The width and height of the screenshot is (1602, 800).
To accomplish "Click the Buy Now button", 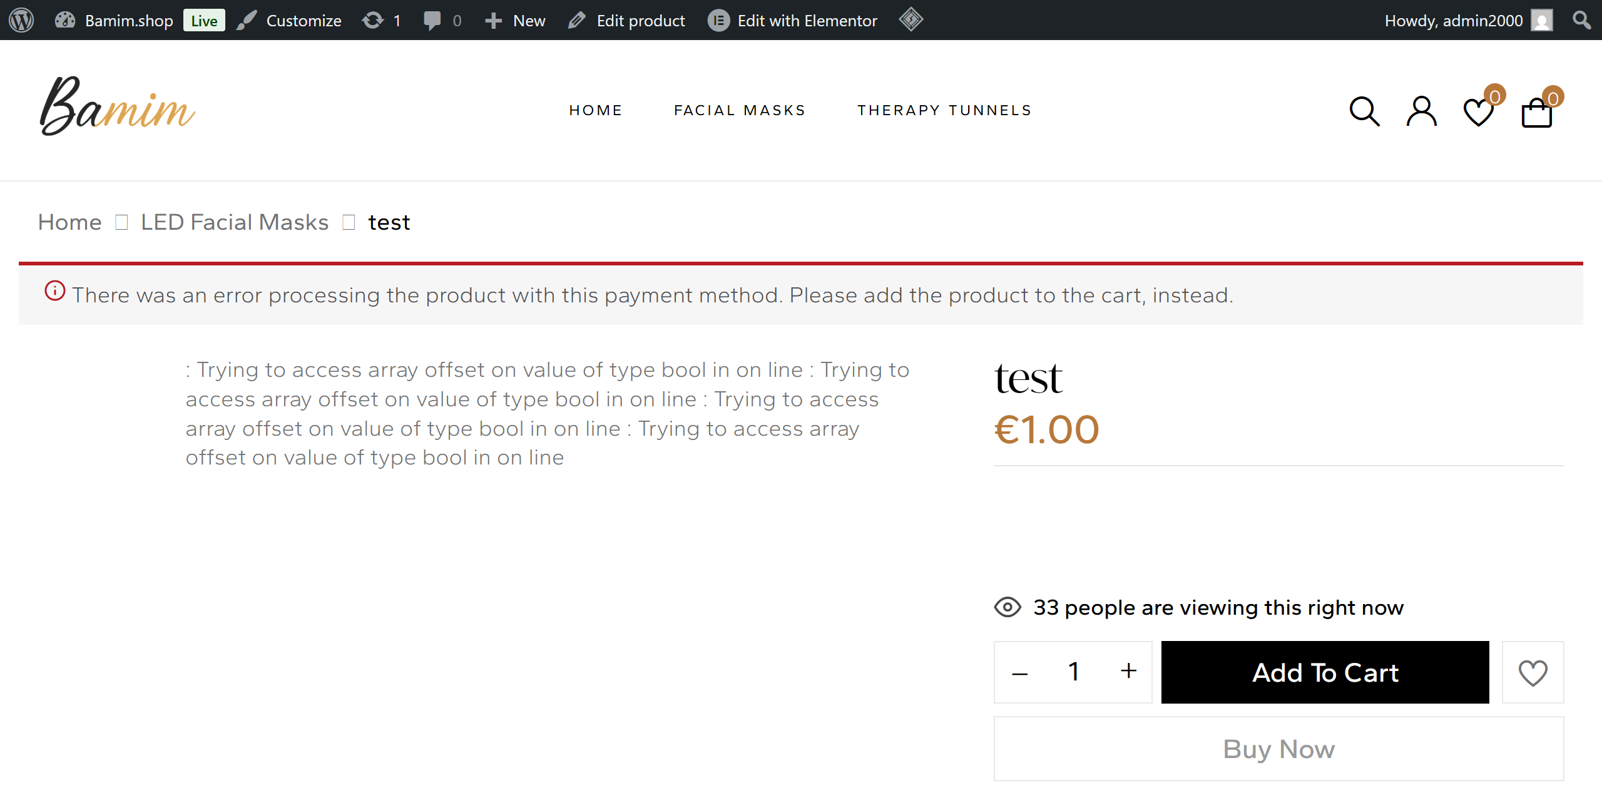I will coord(1279,749).
